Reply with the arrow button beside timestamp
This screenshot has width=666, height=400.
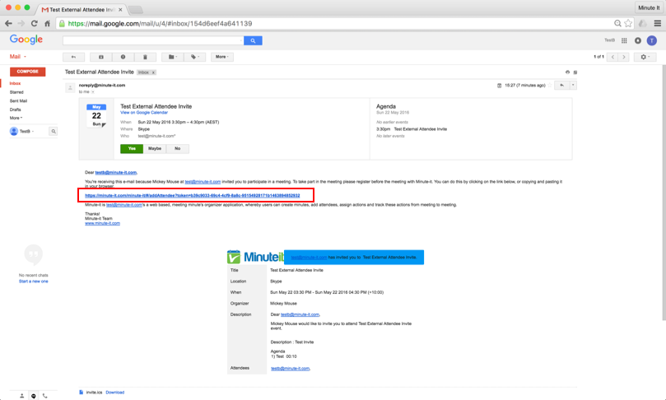click(562, 86)
